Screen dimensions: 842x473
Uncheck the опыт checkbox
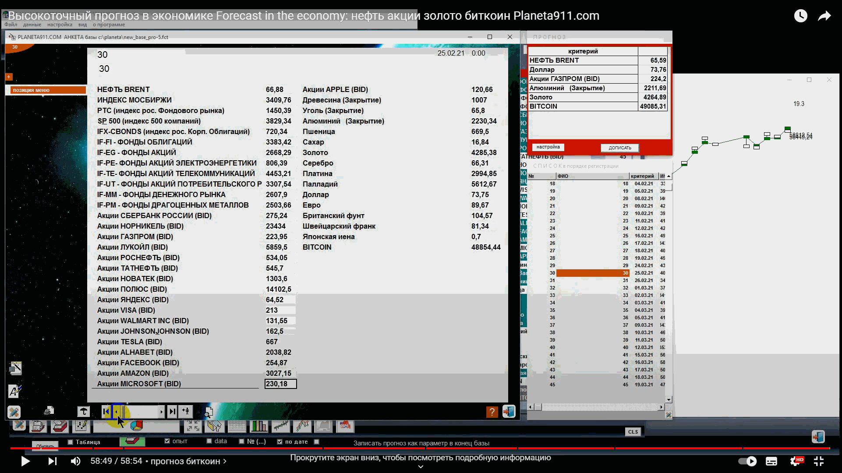tap(167, 441)
